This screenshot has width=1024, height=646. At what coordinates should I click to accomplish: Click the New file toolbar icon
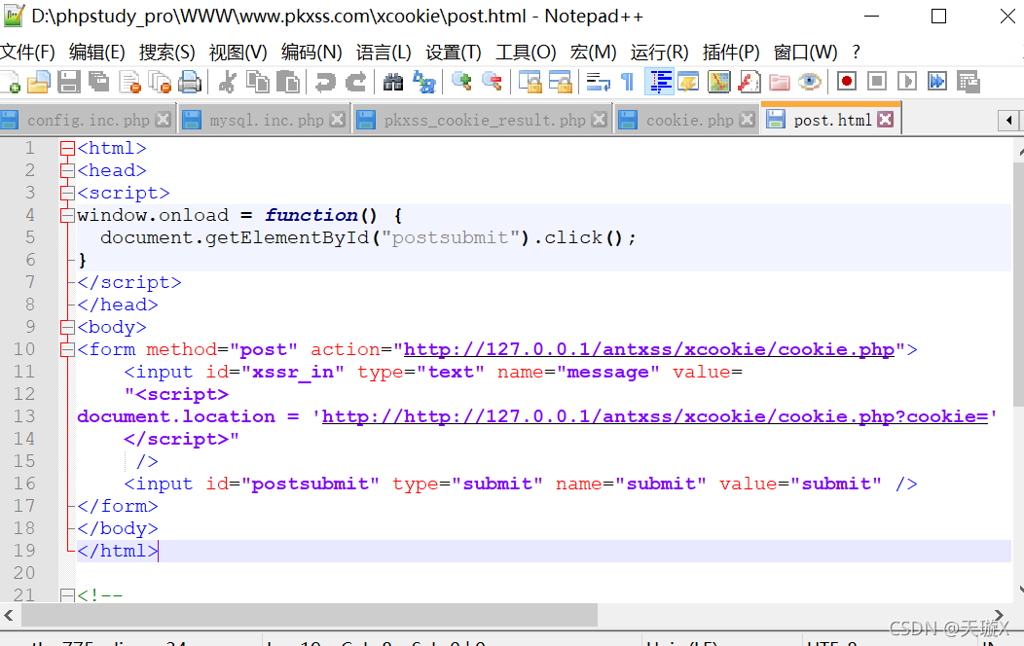pyautogui.click(x=9, y=83)
